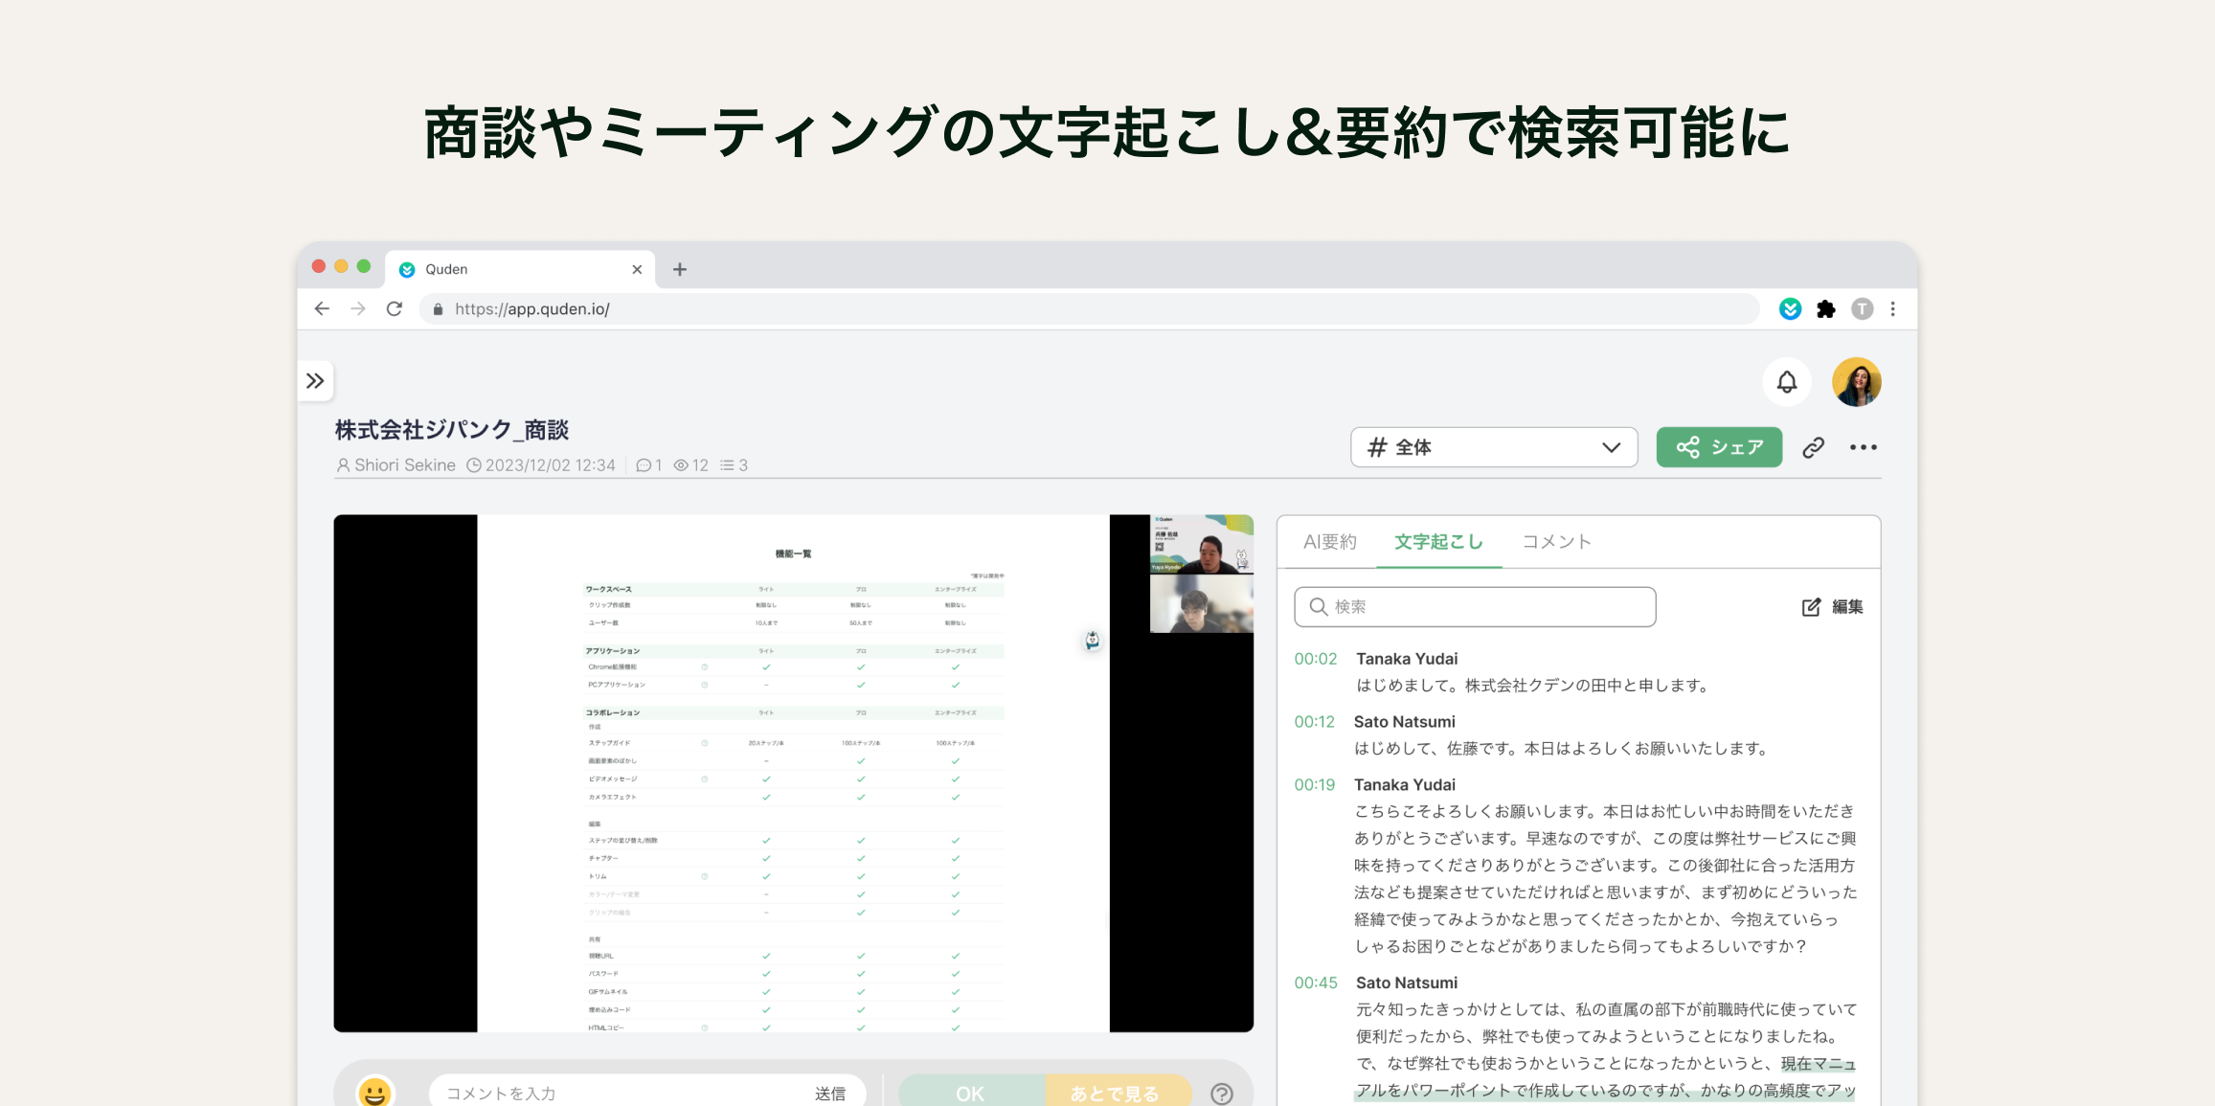The height and width of the screenshot is (1106, 2215).
Task: Click the help question mark icon
Action: point(1221,1093)
